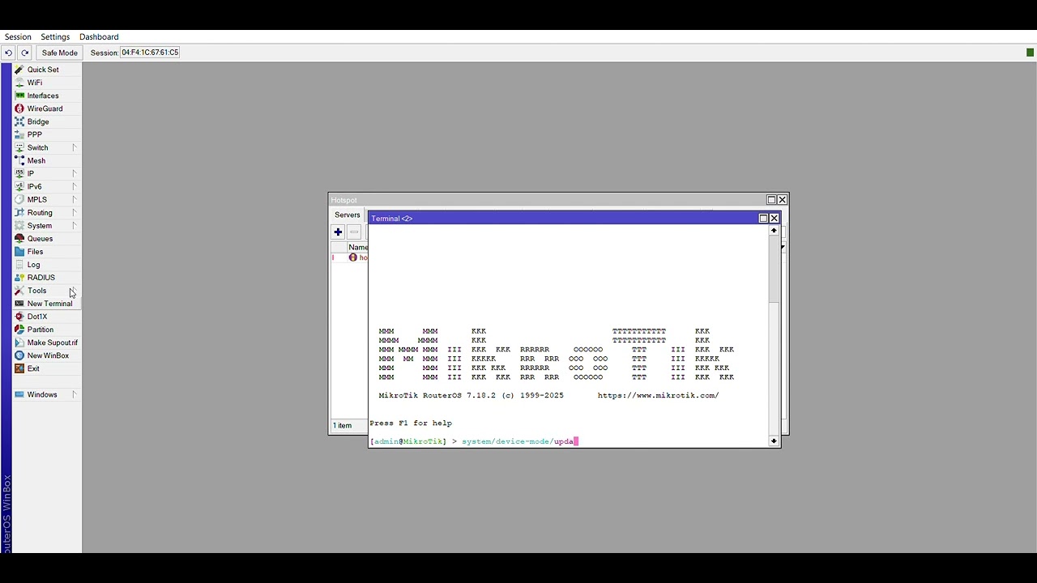Image resolution: width=1037 pixels, height=583 pixels.
Task: Expand the System submenu arrow
Action: (x=74, y=225)
